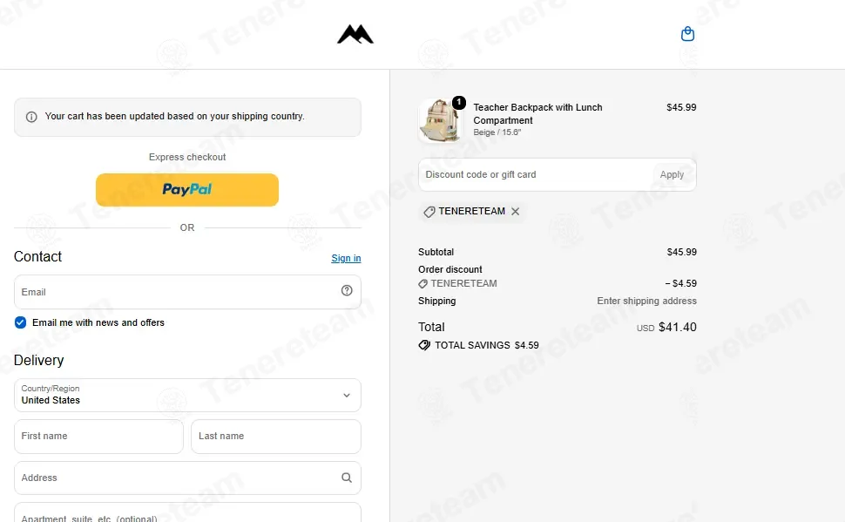Uncheck Email me with news and offers

[x=21, y=322]
